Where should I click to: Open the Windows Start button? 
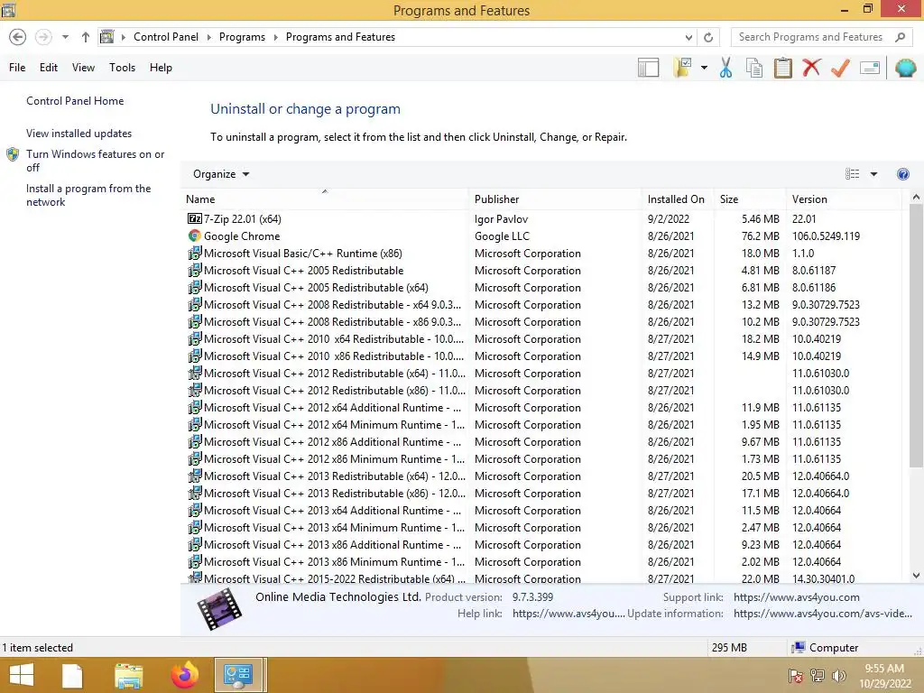(x=22, y=675)
